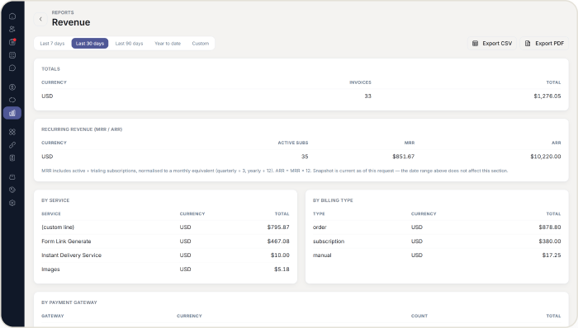Click the active subs value 35
This screenshot has width=578, height=328.
[305, 157]
